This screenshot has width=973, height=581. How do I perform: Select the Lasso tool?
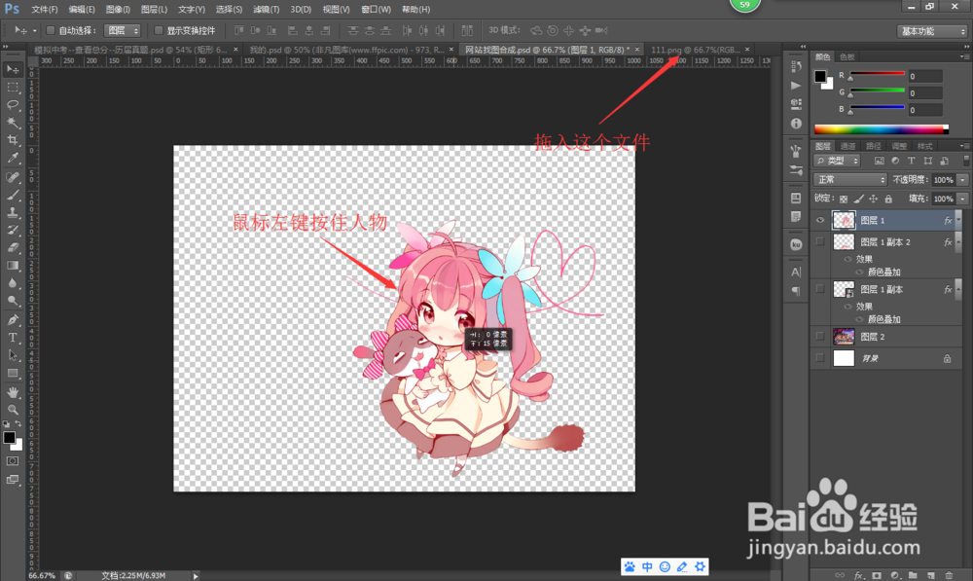tap(13, 104)
